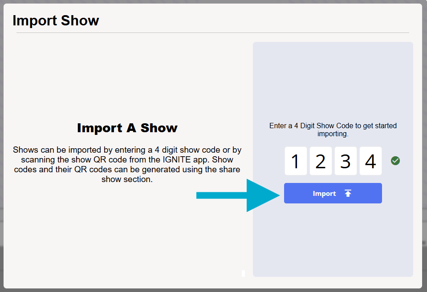This screenshot has width=427, height=292.
Task: Click the word "Import" on the blue button
Action: (x=324, y=194)
